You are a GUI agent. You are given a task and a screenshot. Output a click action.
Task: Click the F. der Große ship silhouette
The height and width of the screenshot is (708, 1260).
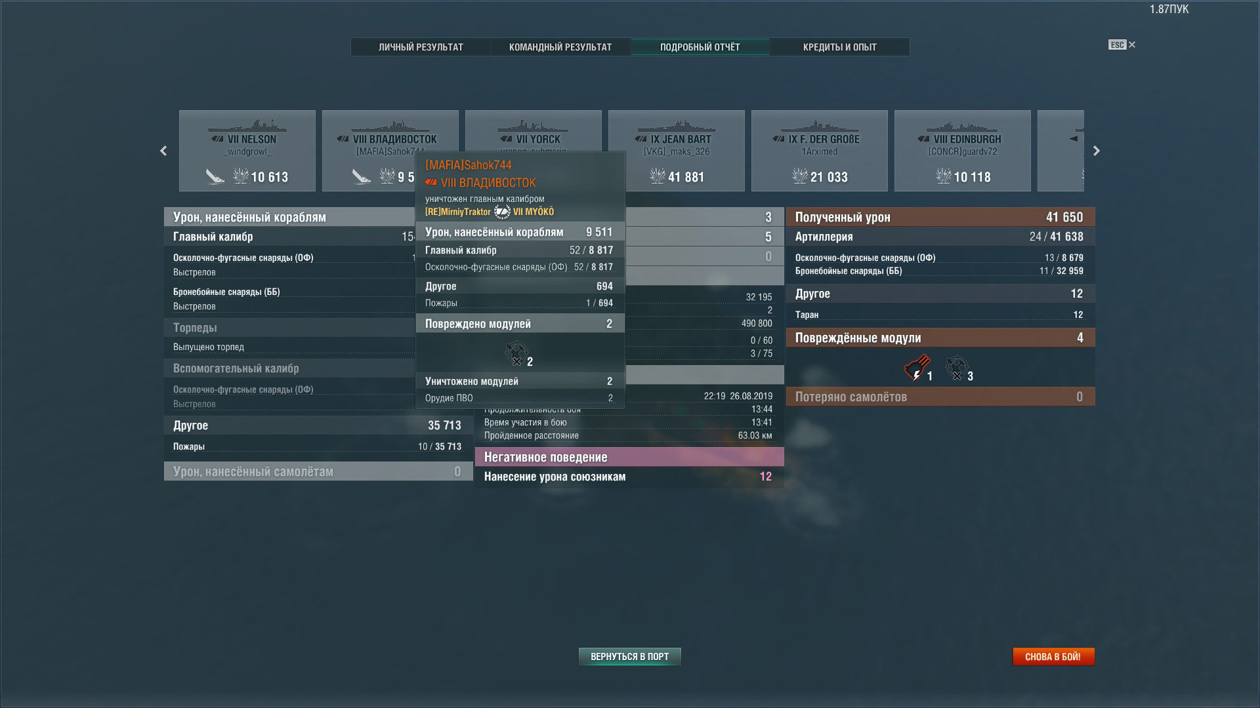click(x=820, y=126)
